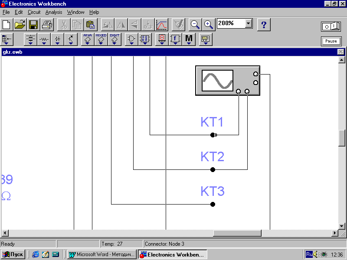Viewport: 347px width, 260px height.
Task: Open the Analog ICs (ANA) parts bin
Action: point(88,39)
